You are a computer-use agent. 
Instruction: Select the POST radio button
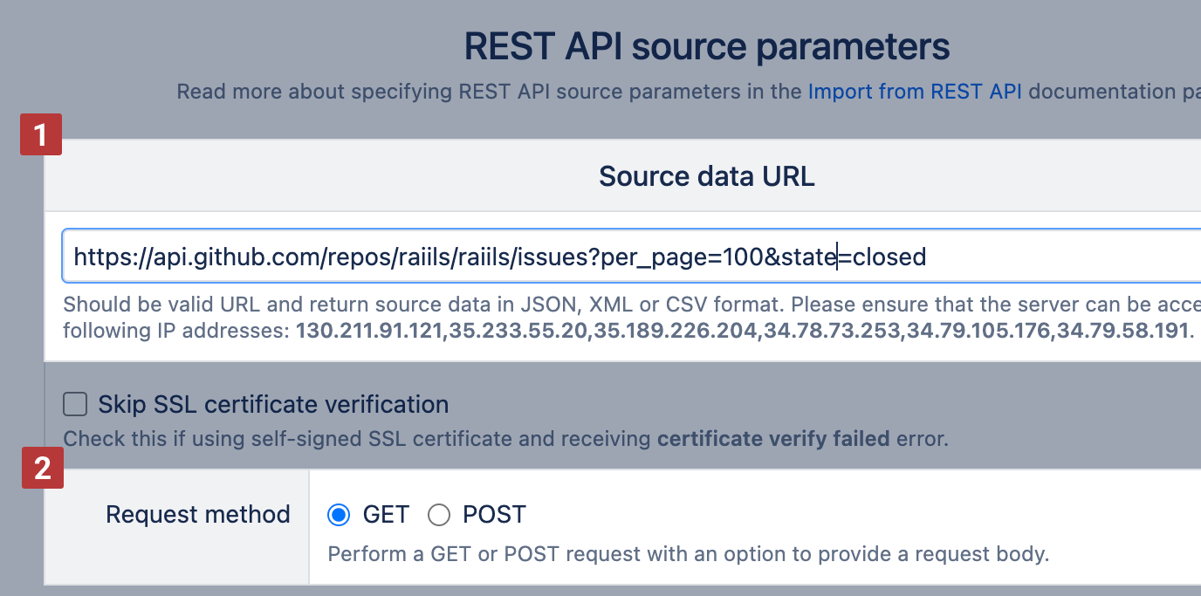[x=439, y=515]
